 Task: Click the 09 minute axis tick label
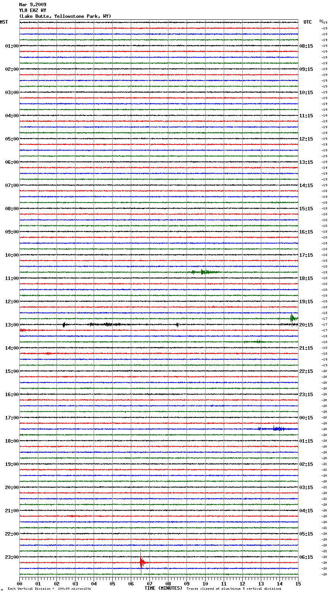(187, 584)
